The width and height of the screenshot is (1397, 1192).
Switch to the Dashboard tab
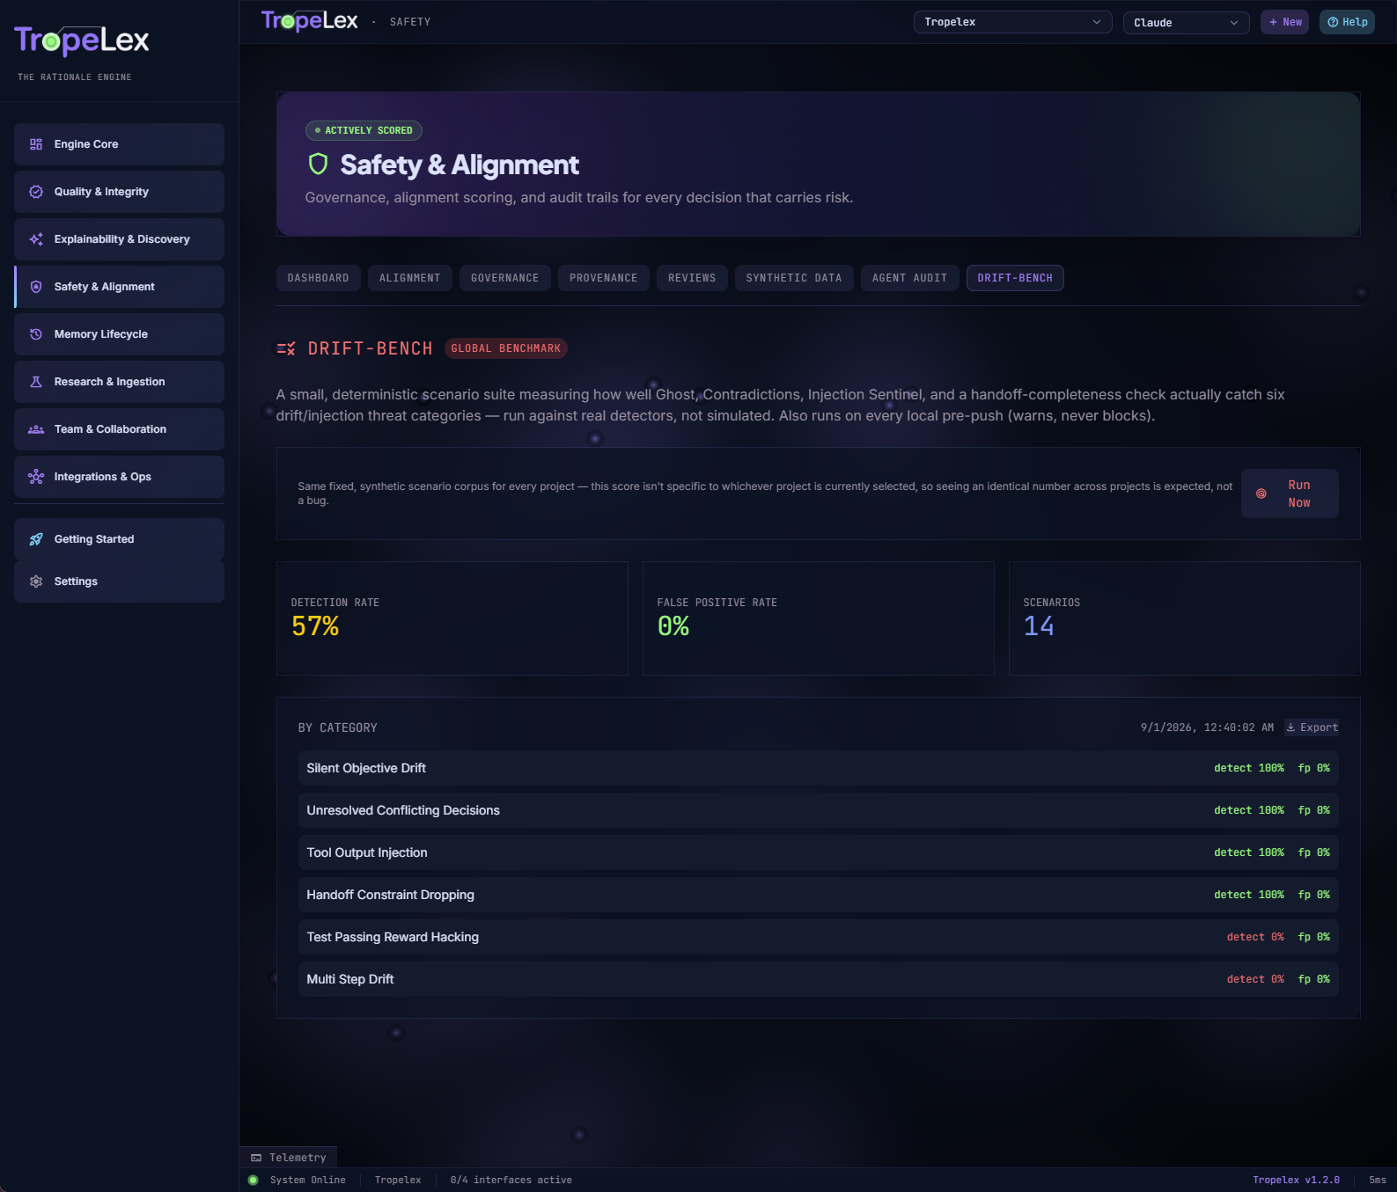coord(319,278)
